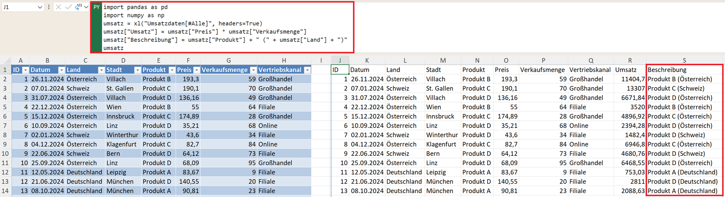
Task: Click the green PY indicator in the formula bar
Action: pyautogui.click(x=96, y=7)
